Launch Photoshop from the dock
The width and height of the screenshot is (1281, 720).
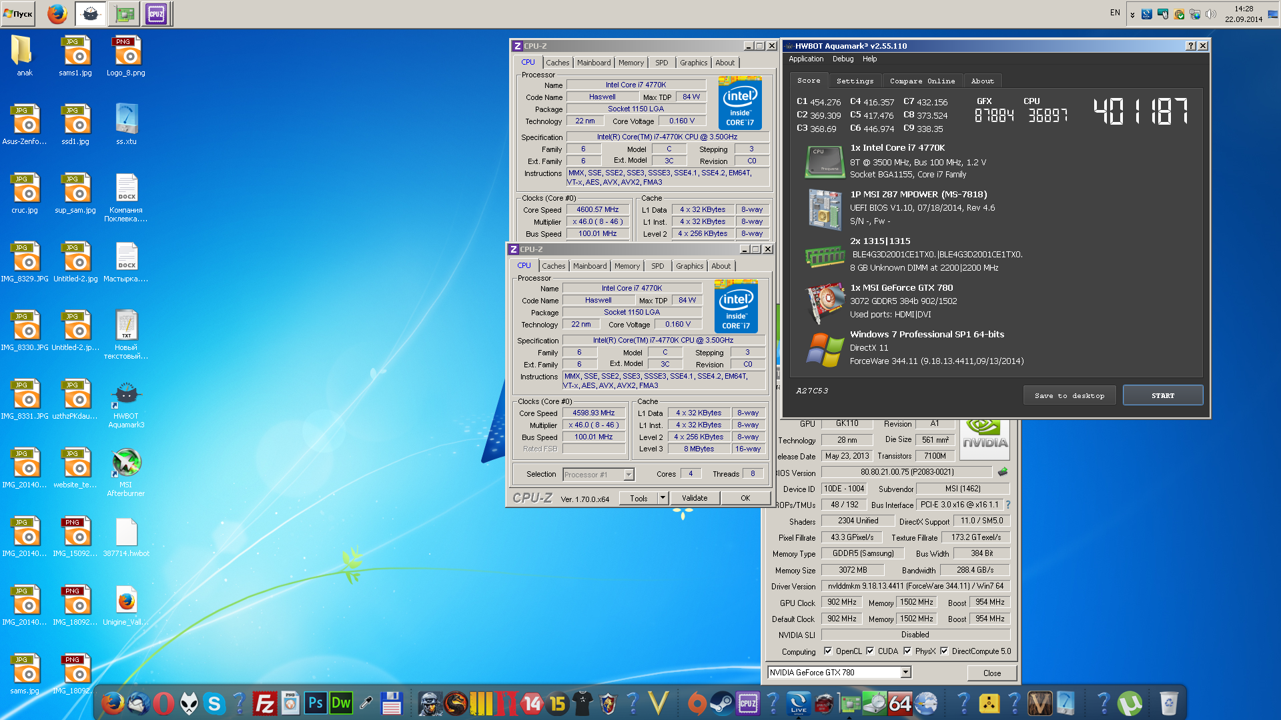click(x=316, y=703)
